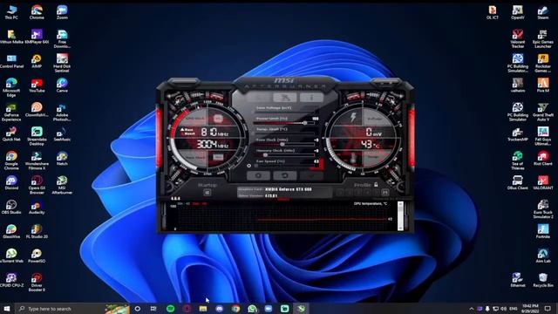Select the Audacity desktop shortcut
This screenshot has height=314, width=558.
pos(37,208)
